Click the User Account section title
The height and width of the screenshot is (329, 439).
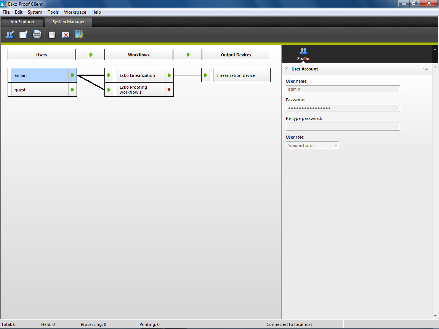tap(304, 69)
